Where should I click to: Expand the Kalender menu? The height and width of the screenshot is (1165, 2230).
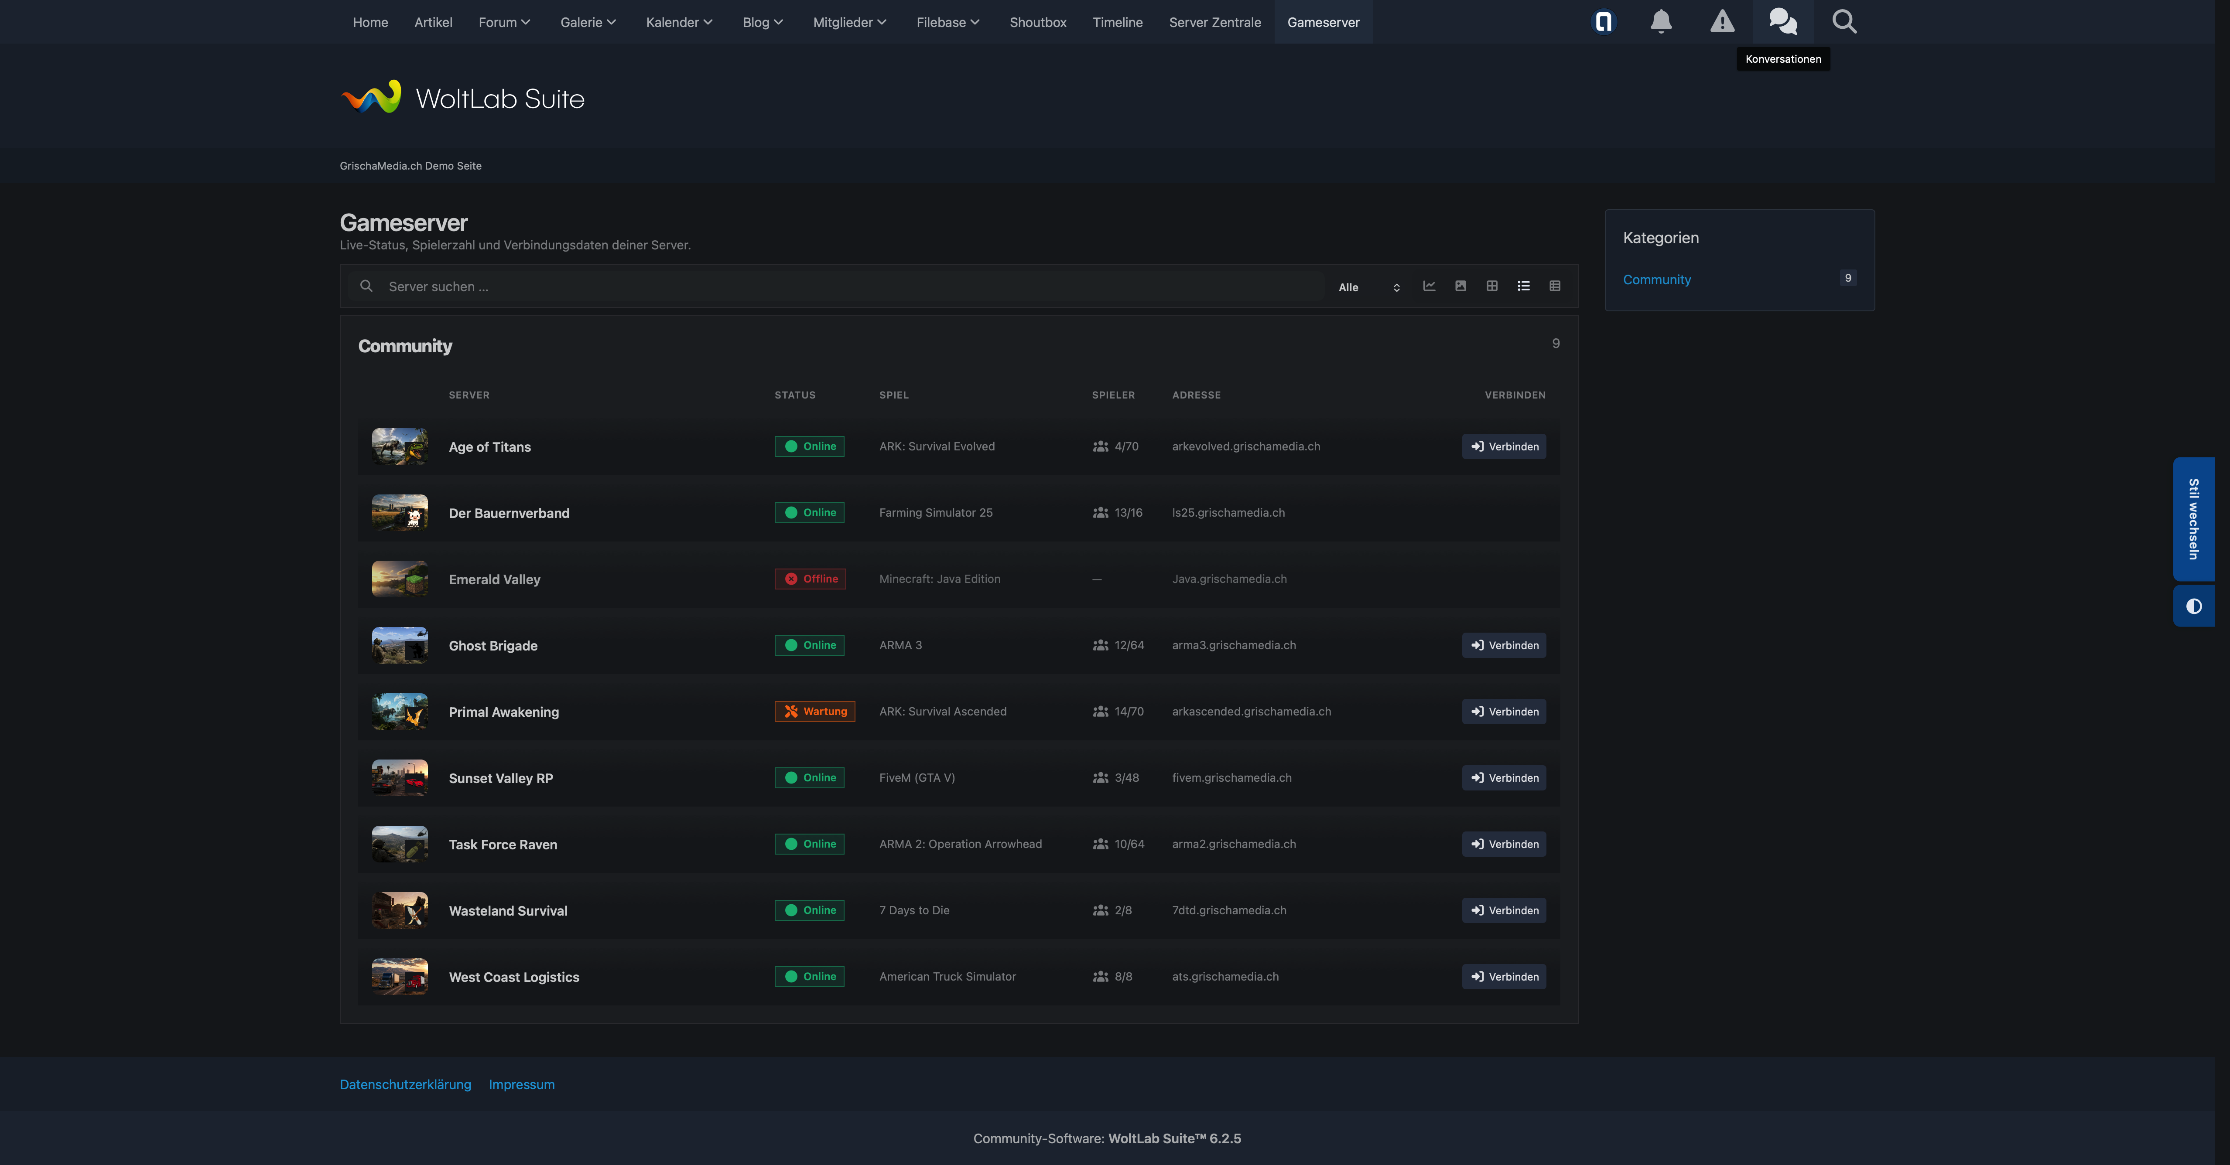[679, 23]
